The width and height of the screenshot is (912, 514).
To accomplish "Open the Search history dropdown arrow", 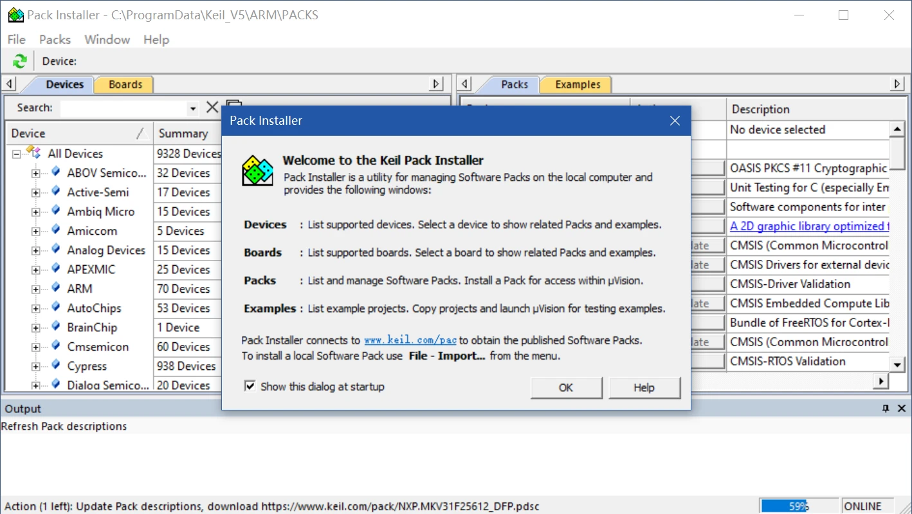I will tap(193, 108).
